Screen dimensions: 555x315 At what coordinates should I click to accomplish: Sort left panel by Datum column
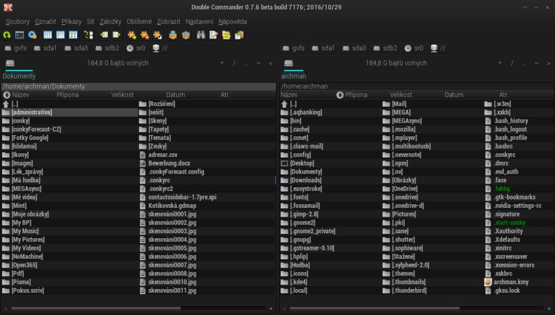tap(176, 95)
